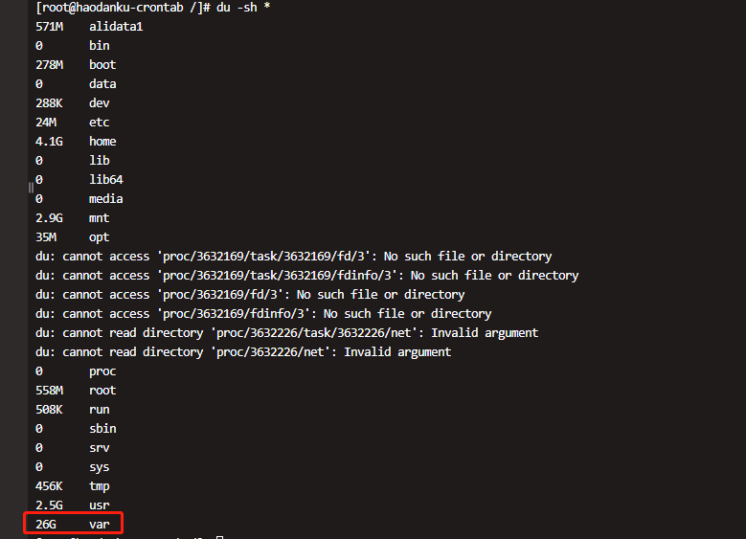Click the 4.1G home entry
The image size is (746, 539).
[x=76, y=142]
